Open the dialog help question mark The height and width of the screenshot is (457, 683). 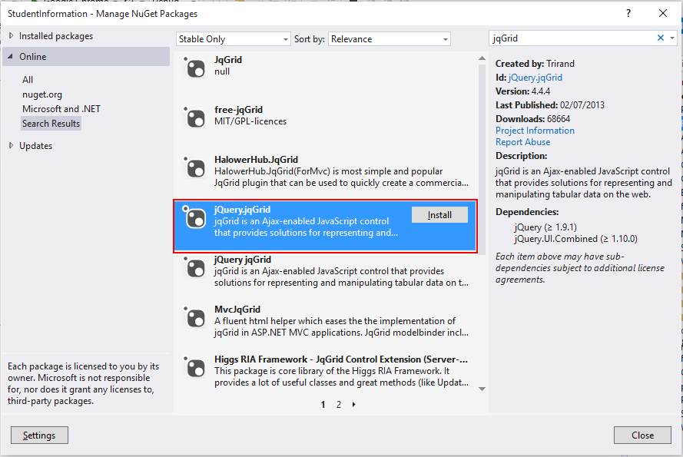628,13
